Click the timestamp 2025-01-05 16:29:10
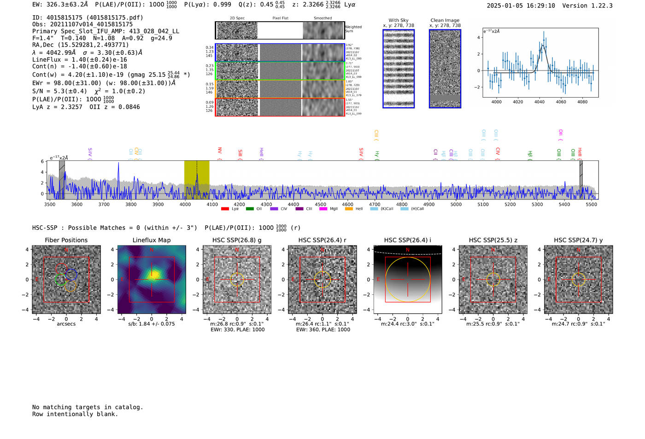 (x=521, y=6)
